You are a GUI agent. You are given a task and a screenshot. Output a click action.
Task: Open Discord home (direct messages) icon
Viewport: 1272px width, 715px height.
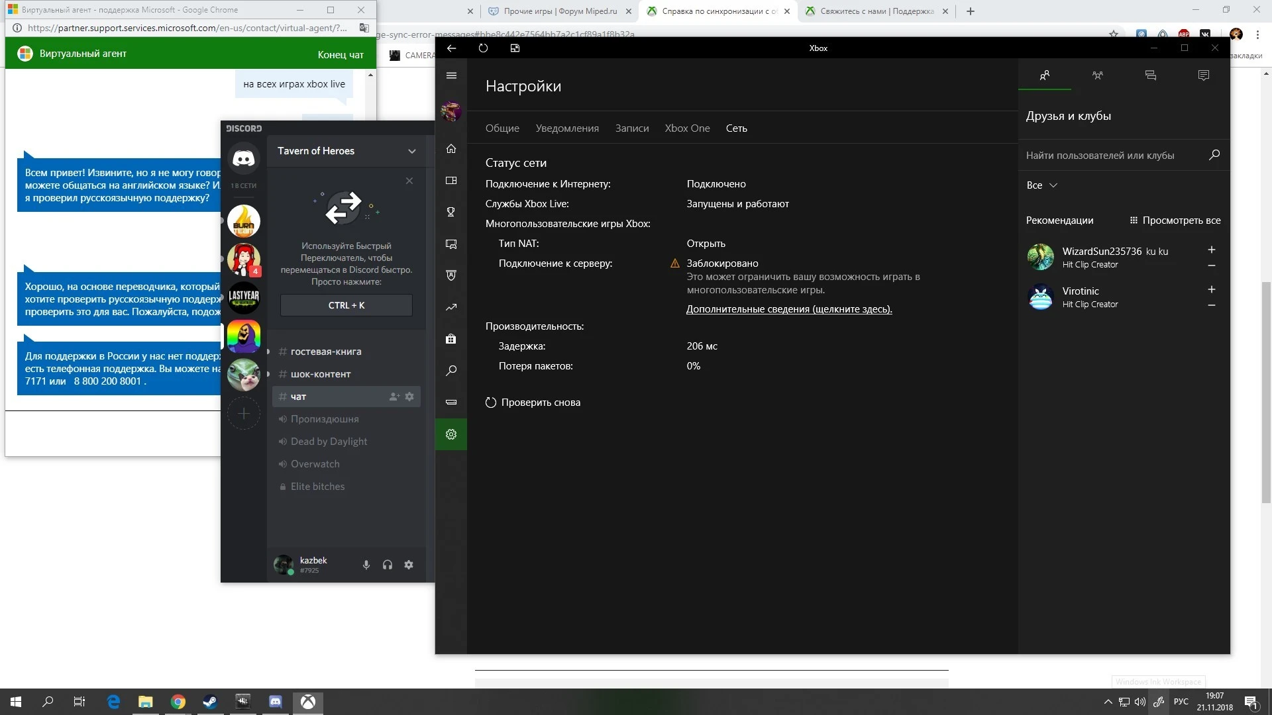click(244, 159)
